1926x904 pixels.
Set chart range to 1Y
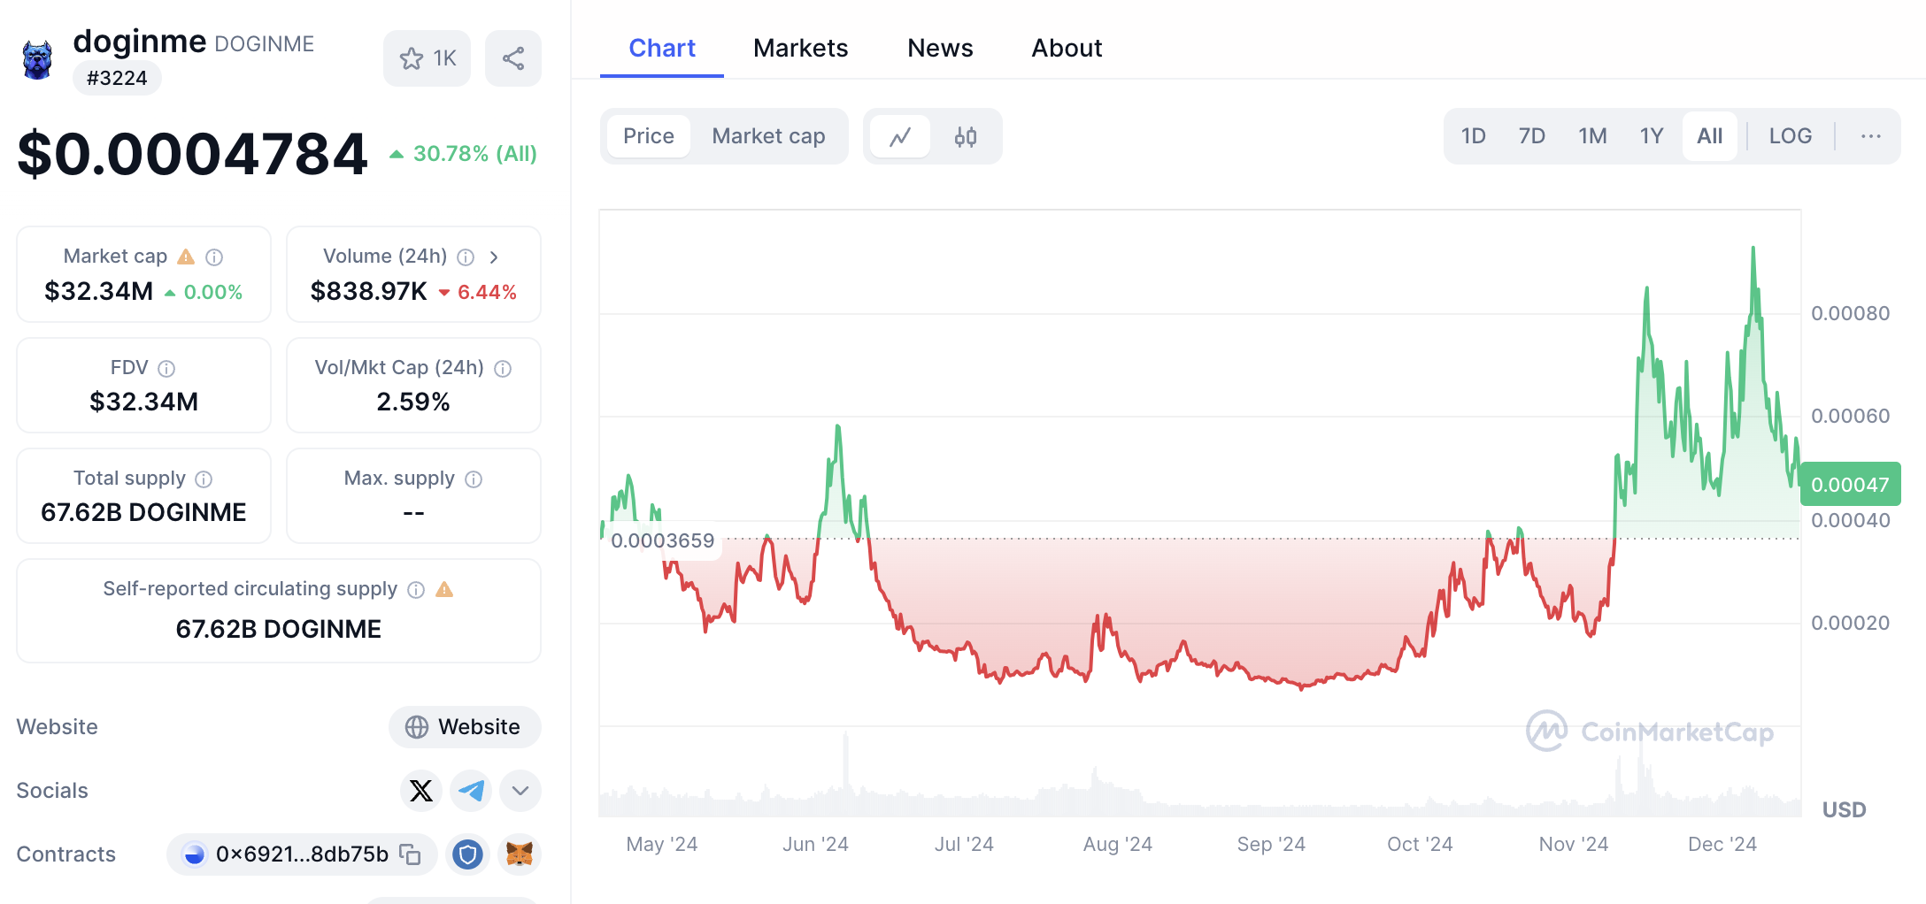click(x=1652, y=136)
